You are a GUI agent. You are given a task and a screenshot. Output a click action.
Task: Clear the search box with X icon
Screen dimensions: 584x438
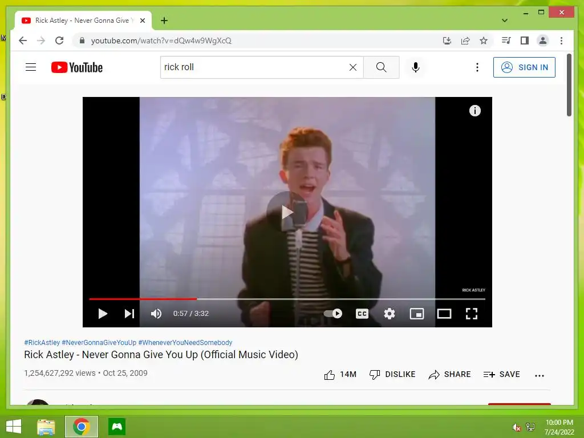352,67
